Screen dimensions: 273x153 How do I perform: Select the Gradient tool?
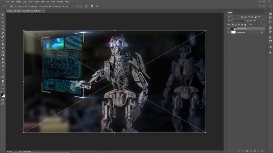coord(3,55)
